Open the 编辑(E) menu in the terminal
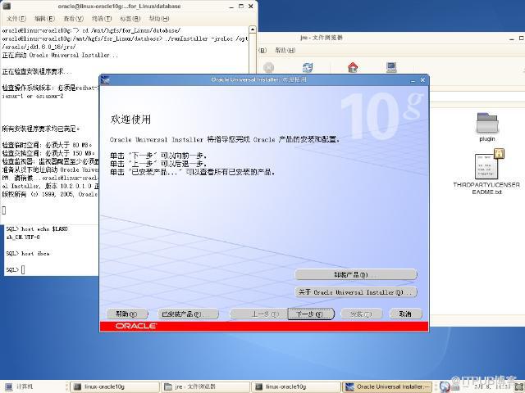This screenshot has width=525, height=393. tap(44, 18)
